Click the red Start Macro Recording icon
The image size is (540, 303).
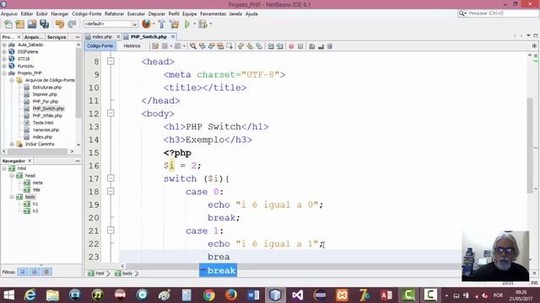tap(291, 46)
